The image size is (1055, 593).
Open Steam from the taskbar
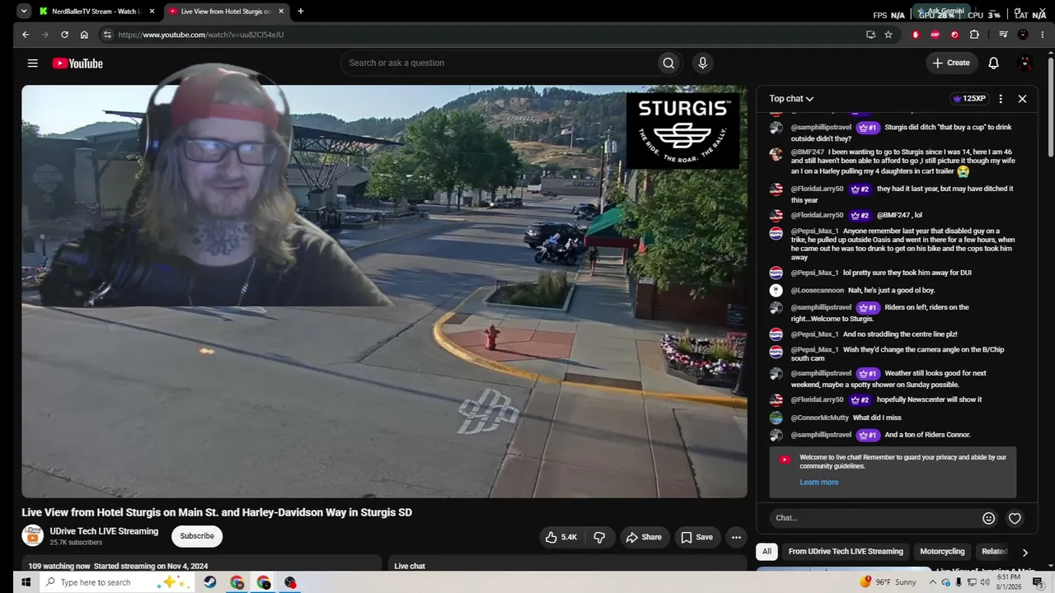point(211,582)
